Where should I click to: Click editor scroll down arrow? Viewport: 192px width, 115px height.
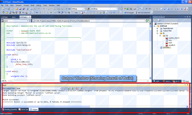pos(150,78)
